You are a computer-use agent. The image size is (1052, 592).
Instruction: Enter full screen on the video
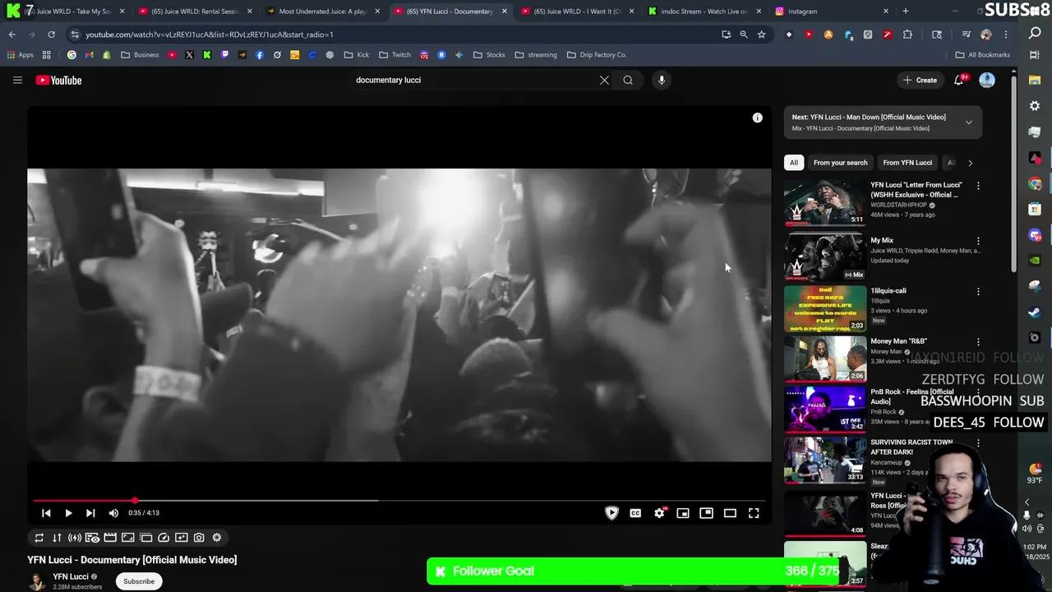[x=754, y=513]
